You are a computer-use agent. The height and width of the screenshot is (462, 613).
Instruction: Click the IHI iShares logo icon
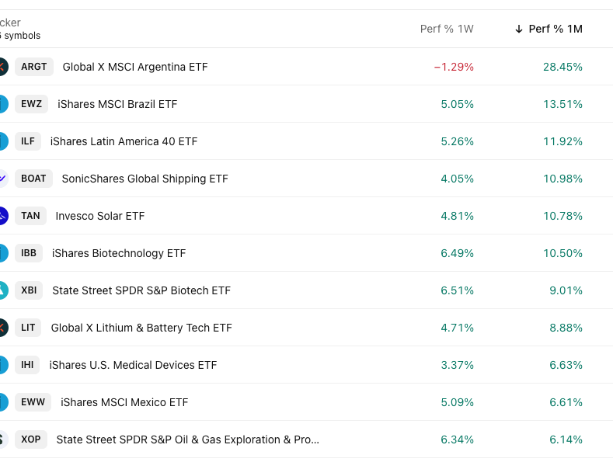[2, 365]
